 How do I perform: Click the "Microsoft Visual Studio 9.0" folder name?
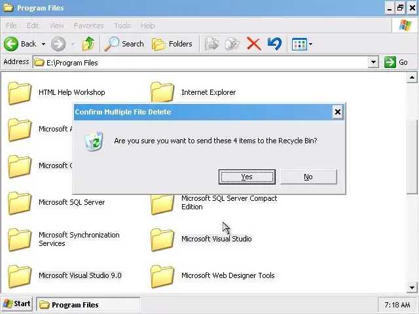[80, 275]
